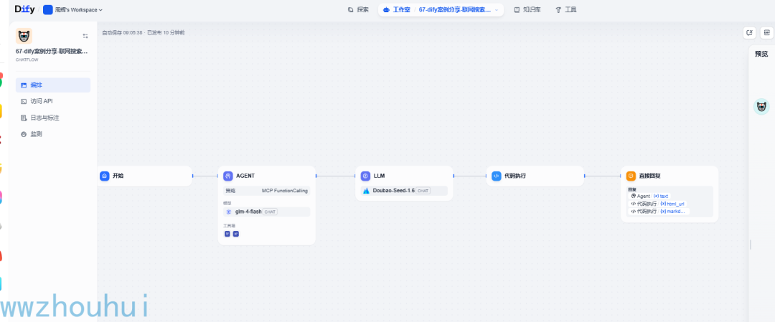Click the second tool icon in AGENT toolset
The image size is (775, 322).
pyautogui.click(x=236, y=234)
